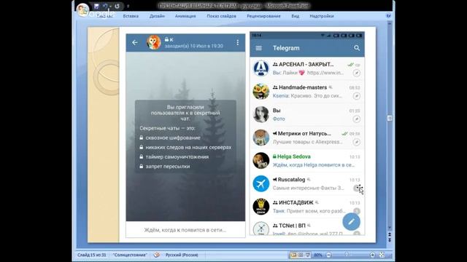Open Customize Quick Access Toolbar dropdown
This screenshot has width=467, height=262.
point(128,6)
